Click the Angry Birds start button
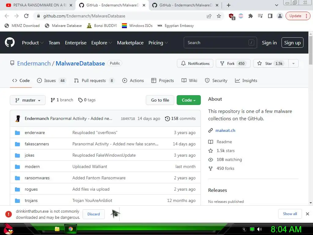Screen dimensions: 313x235 [8, 229]
